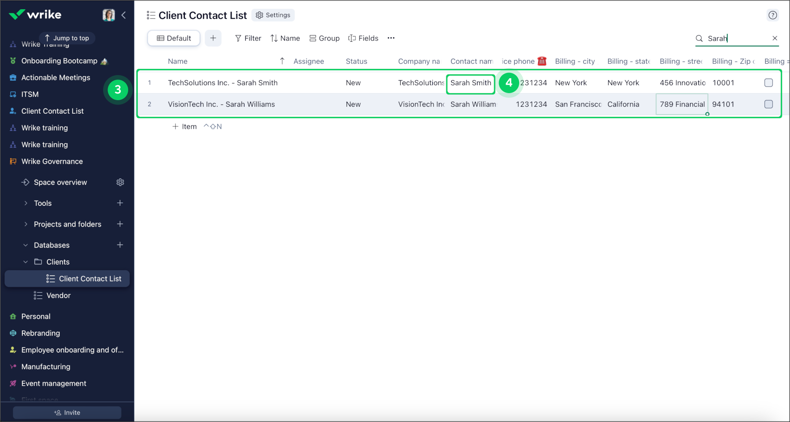The width and height of the screenshot is (790, 422).
Task: Collapse the Clients folder chevron
Action: tap(25, 262)
